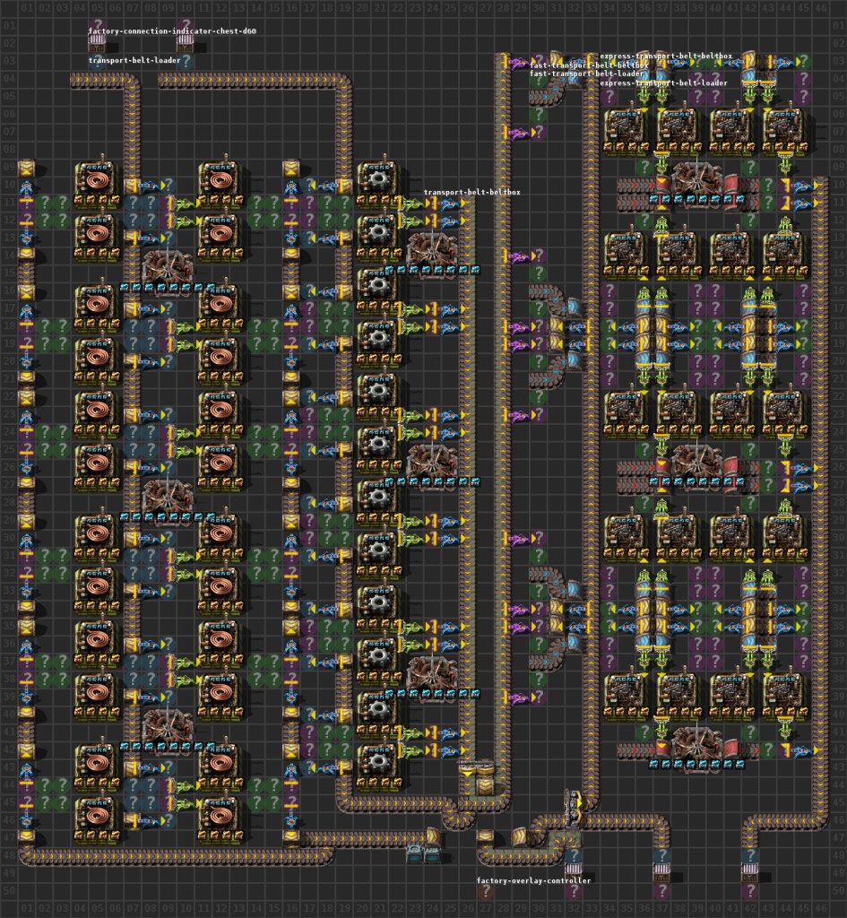Screen dimensions: 847x918
Task: Click the leftmost circuit assembler in the top-right row
Action: pos(626,131)
